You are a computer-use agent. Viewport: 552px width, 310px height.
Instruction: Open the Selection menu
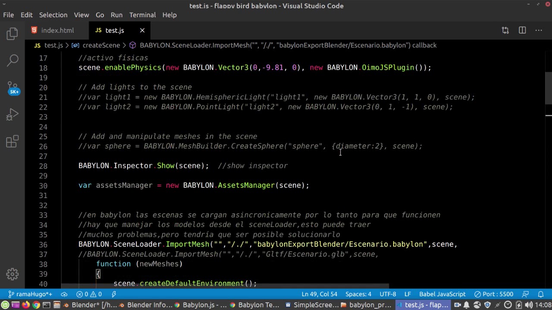(x=53, y=15)
